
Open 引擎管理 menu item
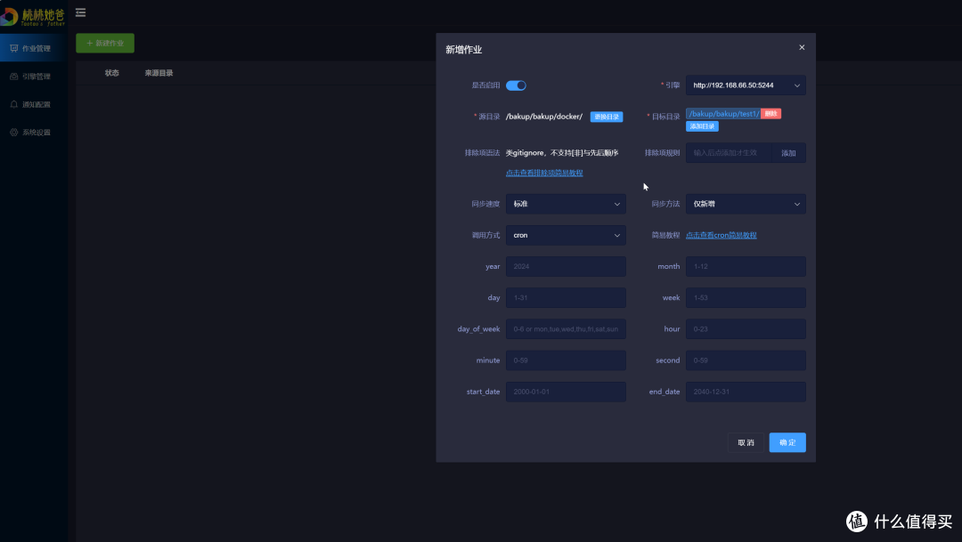[x=34, y=77]
